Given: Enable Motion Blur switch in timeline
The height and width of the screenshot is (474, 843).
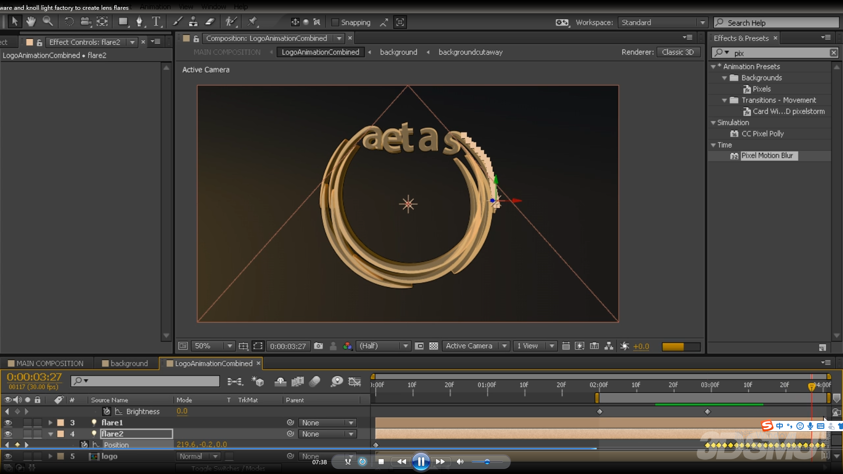Looking at the screenshot, I should [315, 382].
